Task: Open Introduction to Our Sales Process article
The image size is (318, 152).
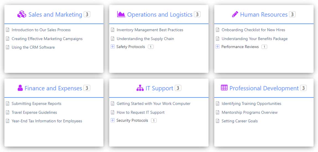Action: click(41, 30)
